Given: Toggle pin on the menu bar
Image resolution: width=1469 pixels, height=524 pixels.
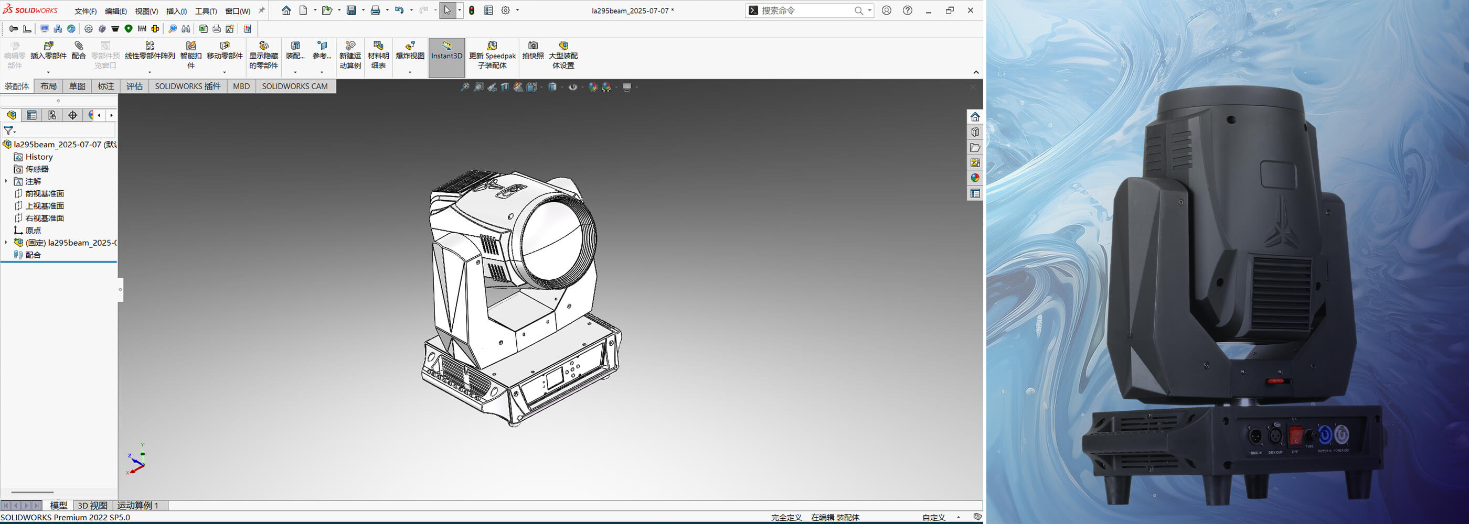Looking at the screenshot, I should (x=262, y=10).
